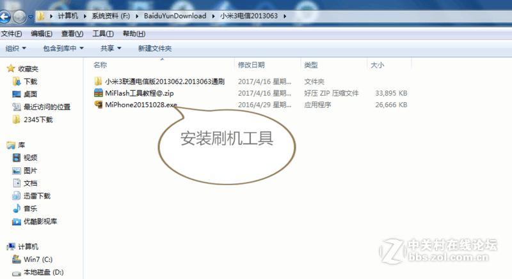Image resolution: width=512 pixels, height=279 pixels.
Task: Click the Forward navigation arrow button
Action: click(20, 17)
